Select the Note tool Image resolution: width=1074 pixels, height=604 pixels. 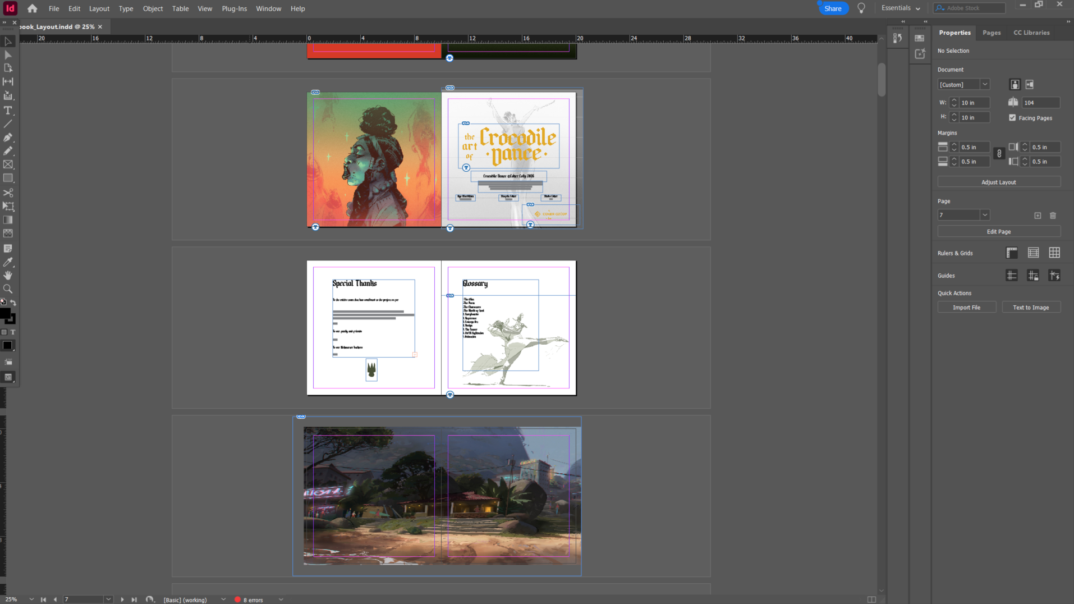(x=8, y=248)
